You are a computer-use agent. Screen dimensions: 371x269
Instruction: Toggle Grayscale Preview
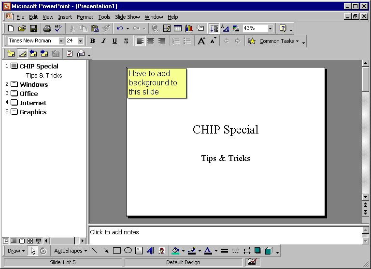click(x=236, y=28)
